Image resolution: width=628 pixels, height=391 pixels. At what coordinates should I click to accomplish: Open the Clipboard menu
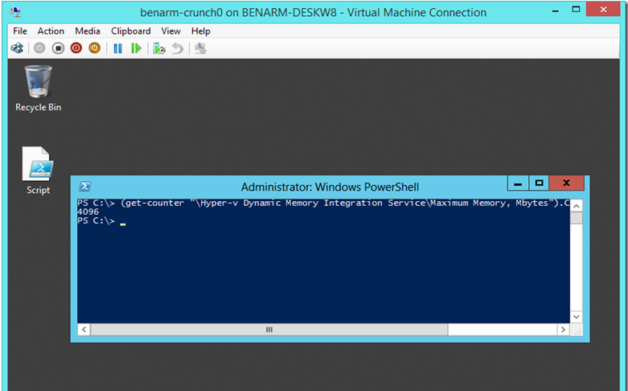pos(130,31)
